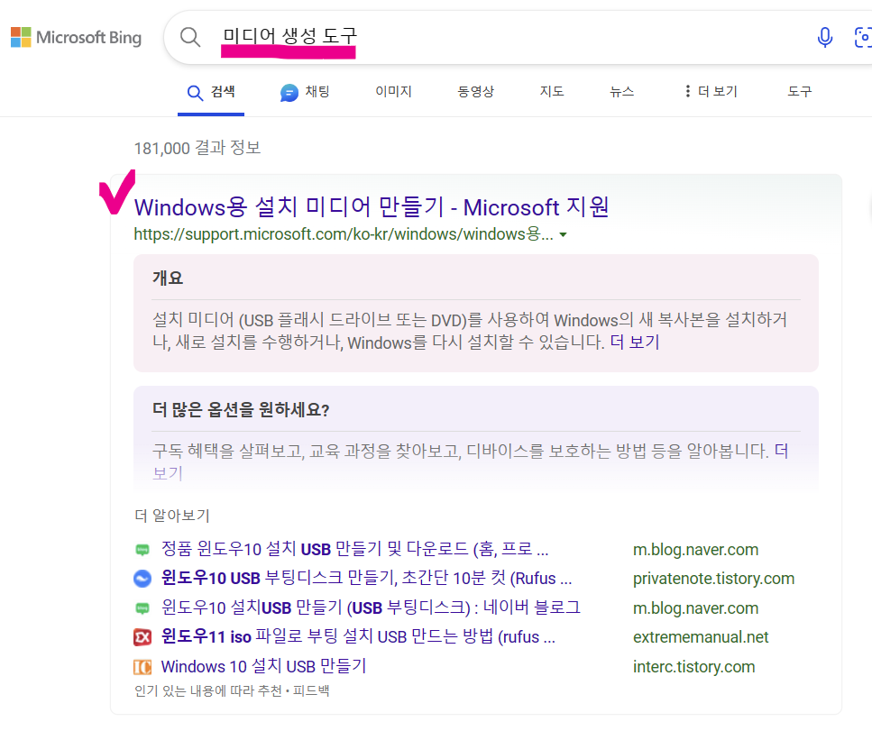872x740 pixels.
Task: Open the 도구 menu
Action: [x=799, y=92]
